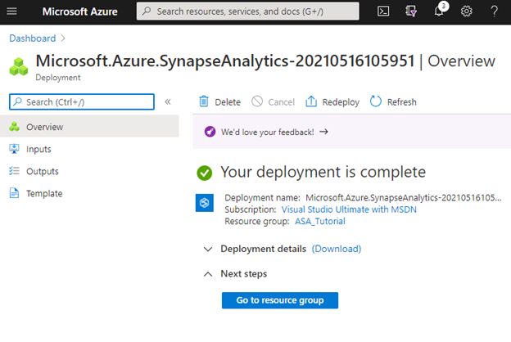The width and height of the screenshot is (511, 342).
Task: Click the 'Your deployment is complete' heading
Action: pyautogui.click(x=323, y=172)
